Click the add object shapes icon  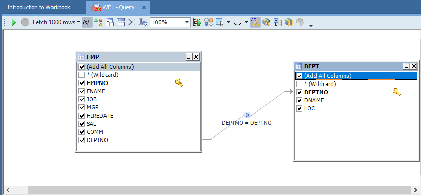pyautogui.click(x=98, y=22)
